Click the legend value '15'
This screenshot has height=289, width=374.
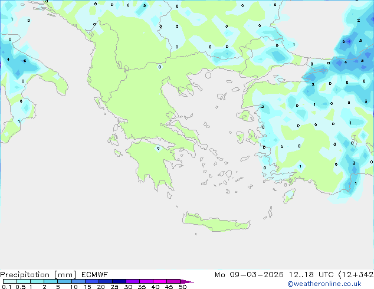click(x=87, y=287)
